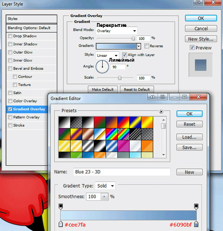Select the right color stop #6090bf
The width and height of the screenshot is (223, 231).
coord(196,224)
